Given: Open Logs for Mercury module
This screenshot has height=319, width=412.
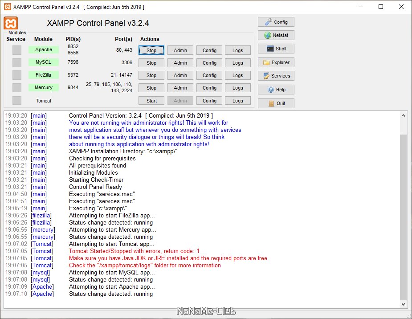Looking at the screenshot, I should 238,88.
